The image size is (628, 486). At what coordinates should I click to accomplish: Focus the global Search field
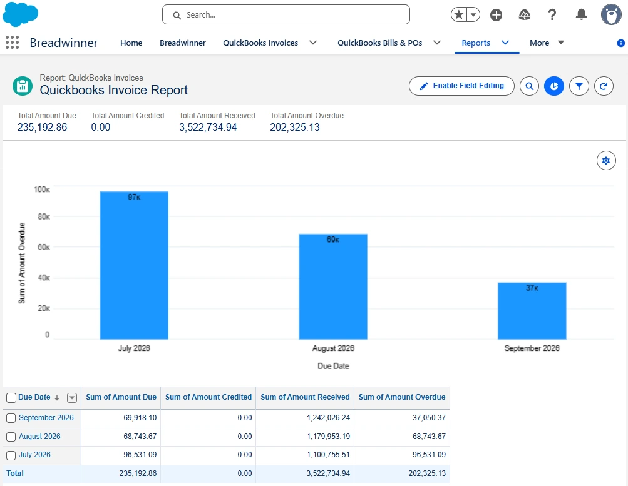tap(286, 15)
